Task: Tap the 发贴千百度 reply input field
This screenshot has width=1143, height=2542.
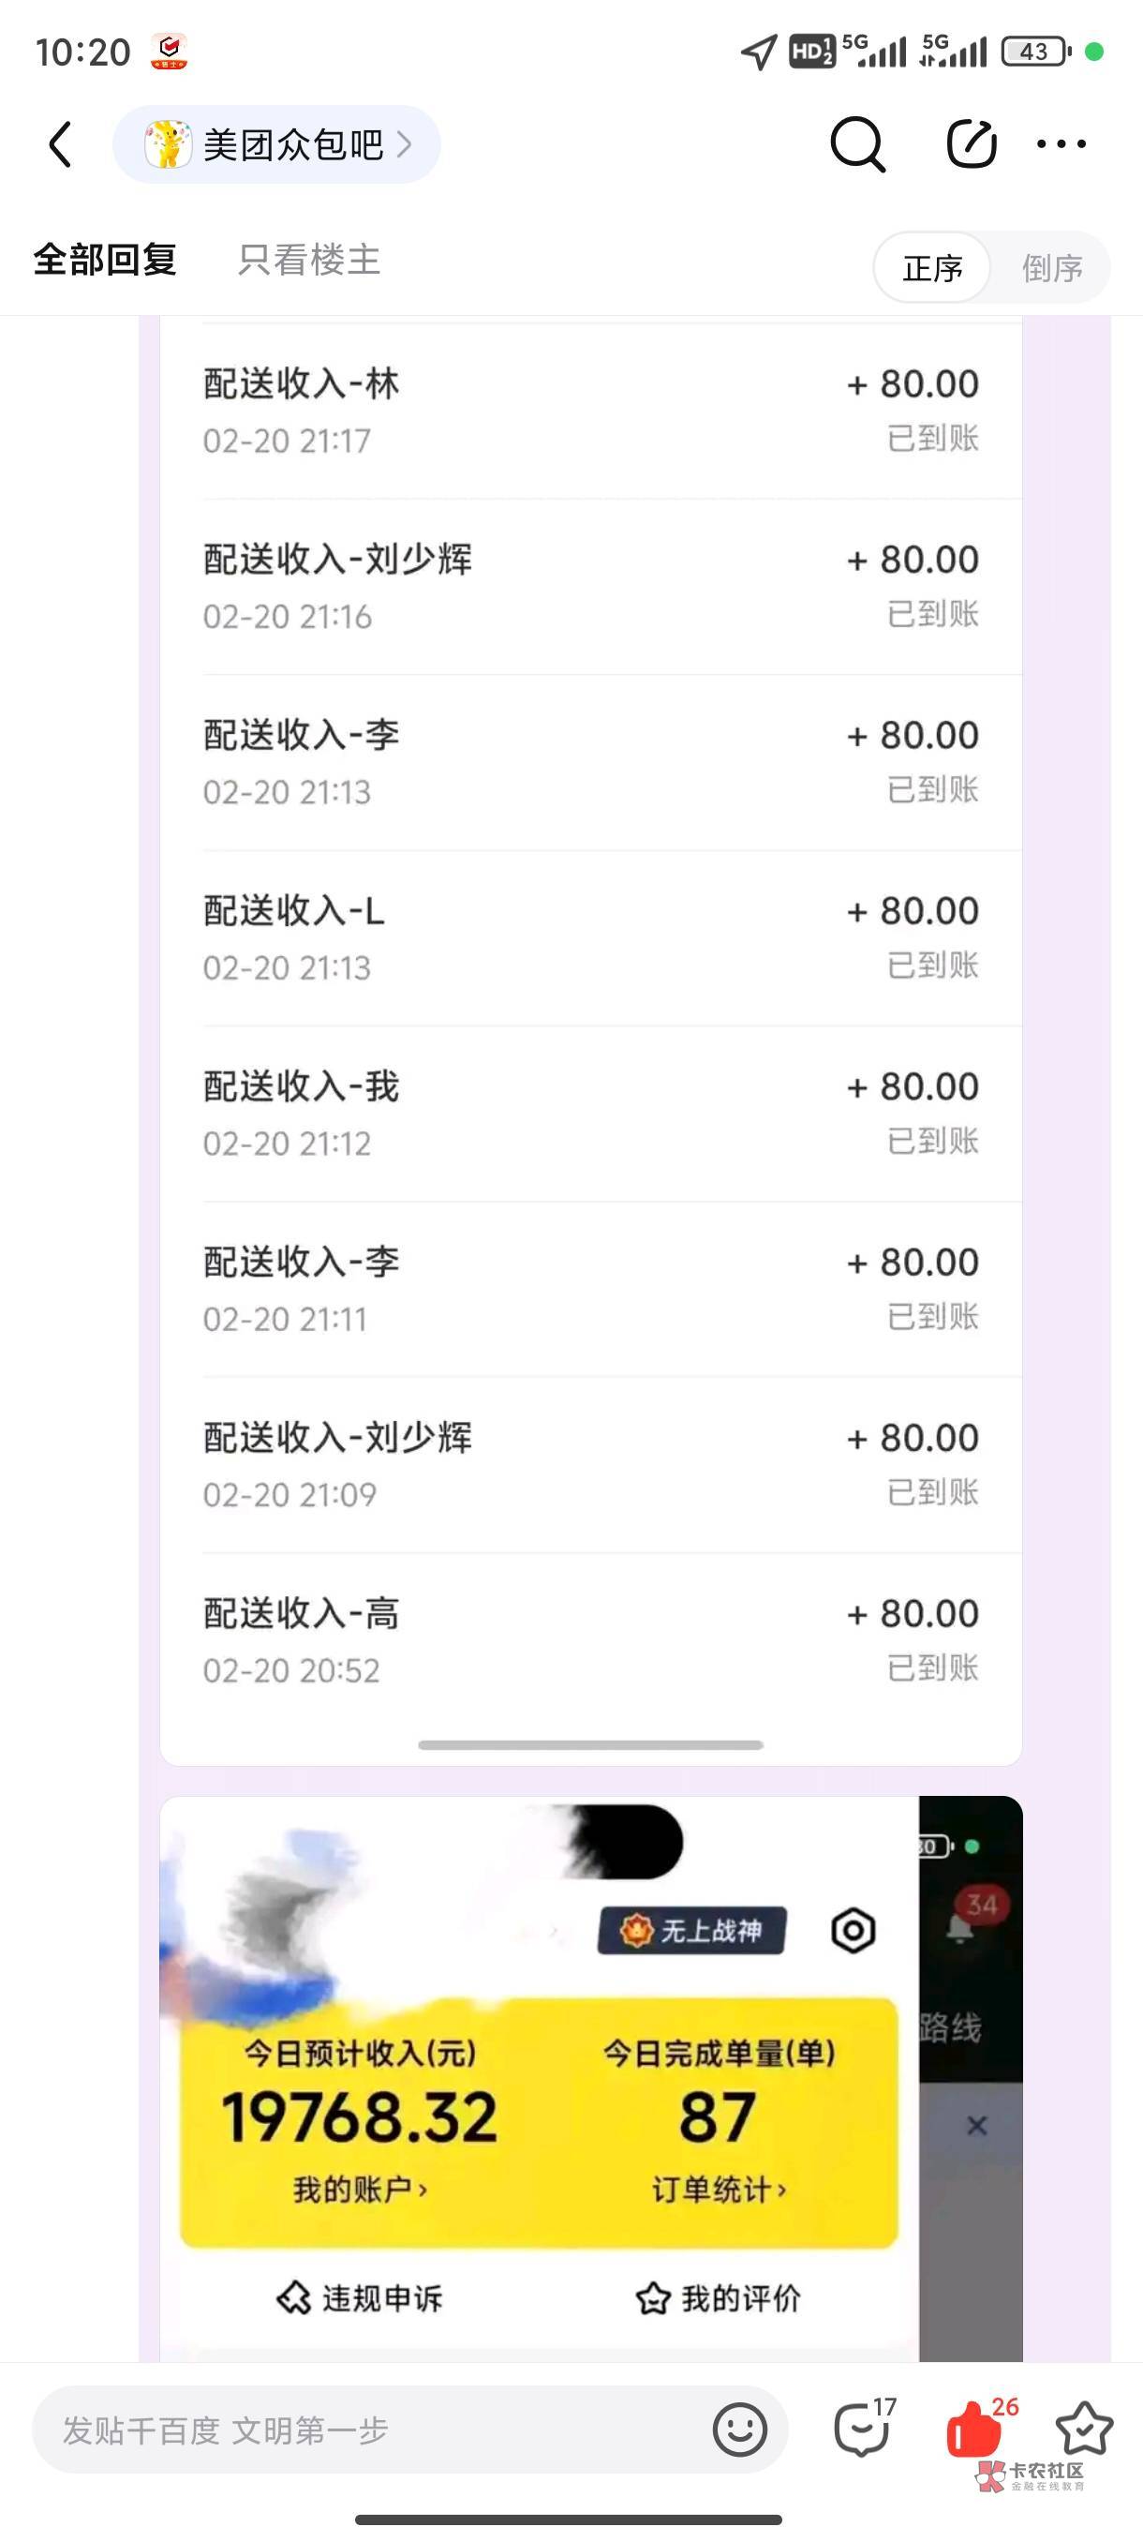Action: [375, 2430]
